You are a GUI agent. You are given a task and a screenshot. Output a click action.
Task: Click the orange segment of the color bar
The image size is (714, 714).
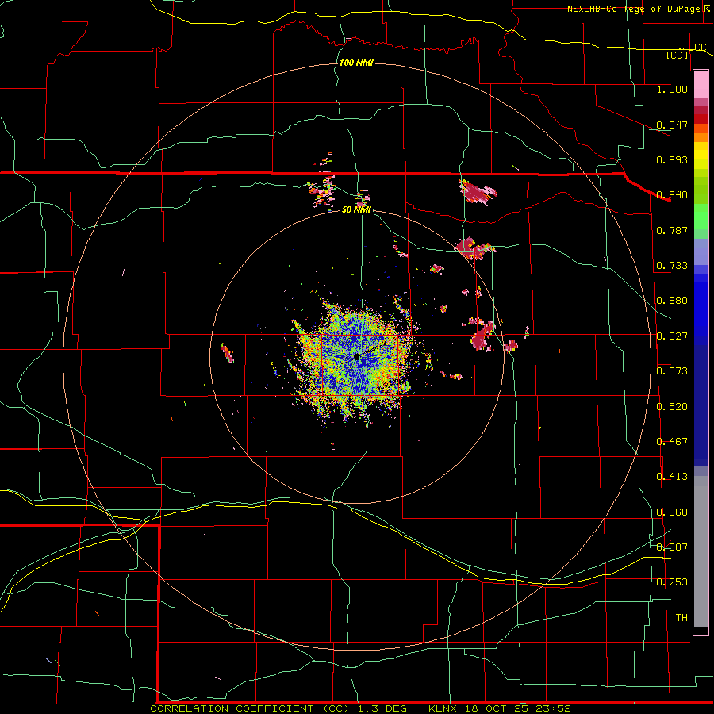701,137
